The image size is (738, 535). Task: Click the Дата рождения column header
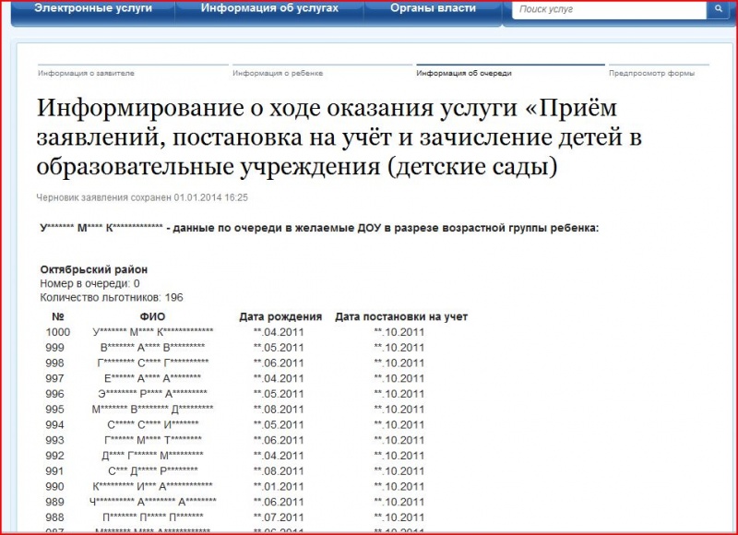pos(280,316)
